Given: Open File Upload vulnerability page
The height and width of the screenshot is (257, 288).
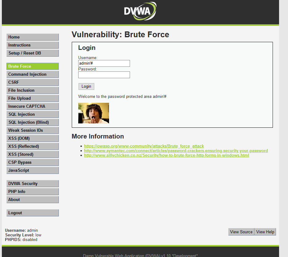Looking at the screenshot, I should (x=32, y=98).
